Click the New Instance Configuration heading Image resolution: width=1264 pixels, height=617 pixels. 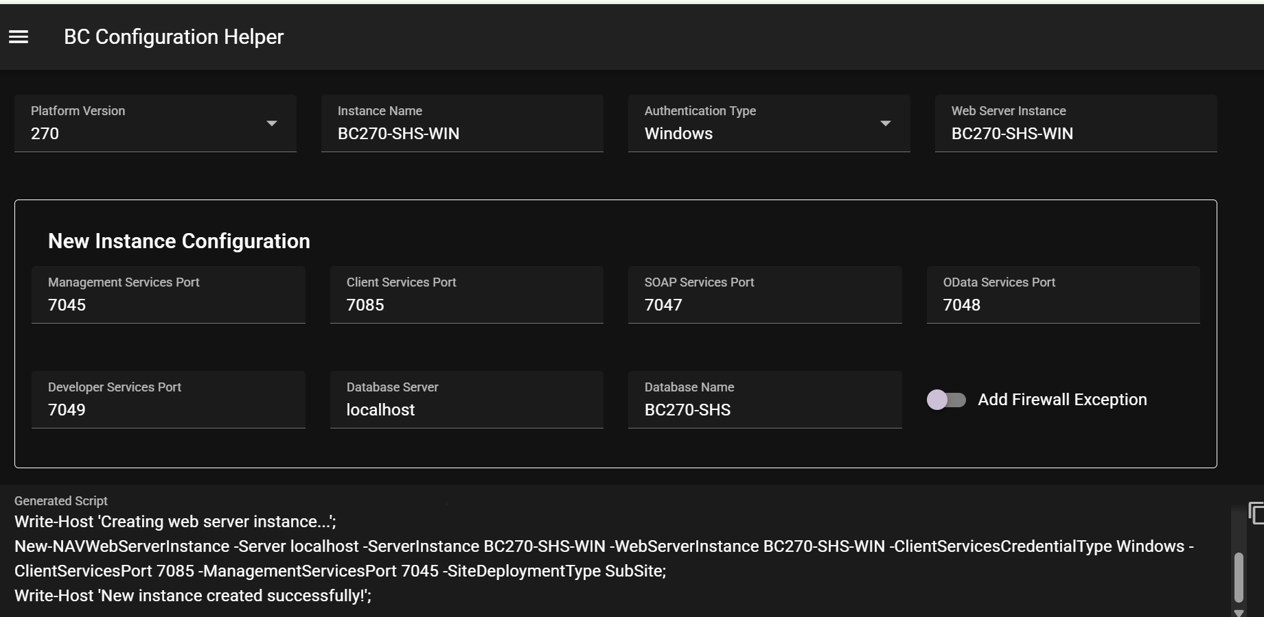[x=179, y=241]
